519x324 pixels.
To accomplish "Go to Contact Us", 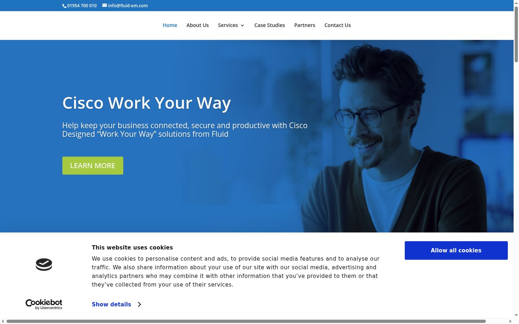I will click(x=337, y=25).
